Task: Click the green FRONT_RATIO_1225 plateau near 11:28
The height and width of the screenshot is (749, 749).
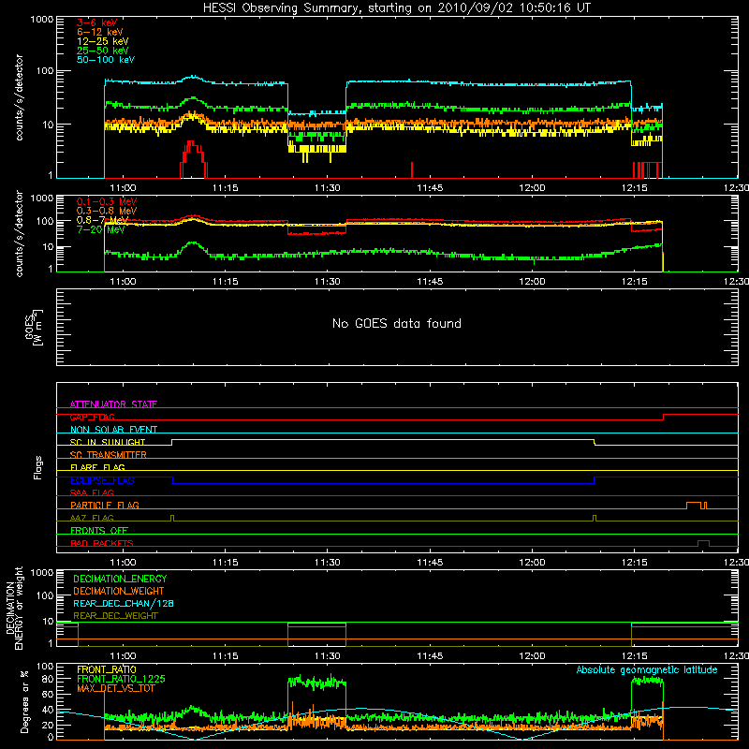Action: pos(317,683)
